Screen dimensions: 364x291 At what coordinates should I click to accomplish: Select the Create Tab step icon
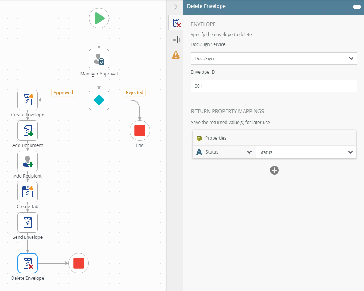(x=28, y=192)
